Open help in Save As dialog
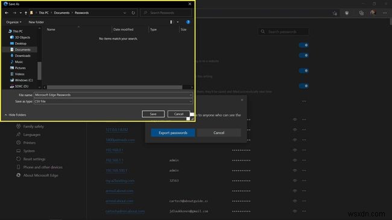Image resolution: width=392 pixels, height=220 pixels. pos(188,22)
